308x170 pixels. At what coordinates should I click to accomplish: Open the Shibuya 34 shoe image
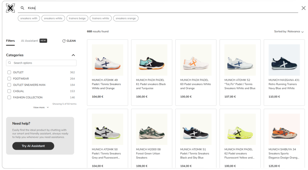(x=284, y=129)
